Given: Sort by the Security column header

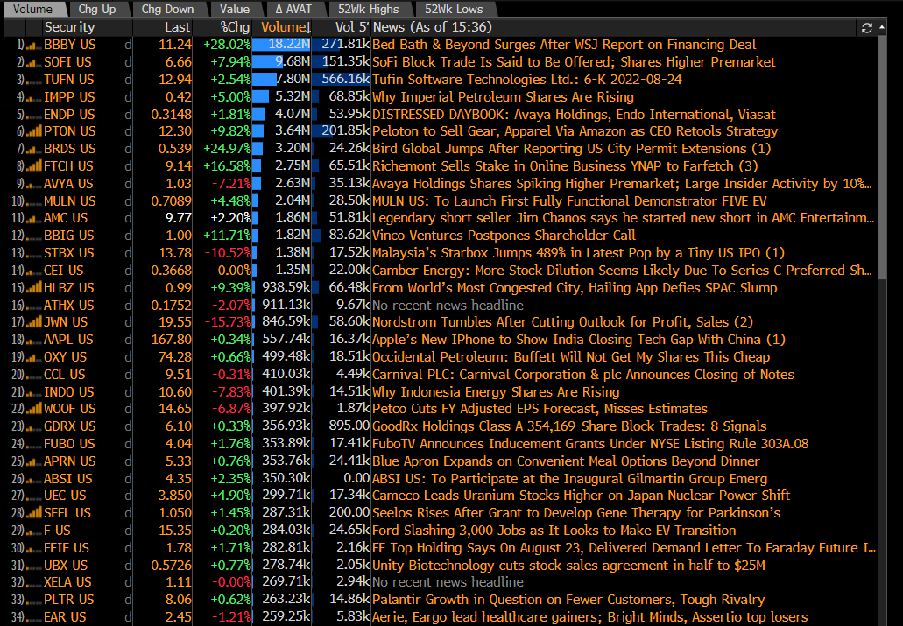Looking at the screenshot, I should pyautogui.click(x=70, y=27).
